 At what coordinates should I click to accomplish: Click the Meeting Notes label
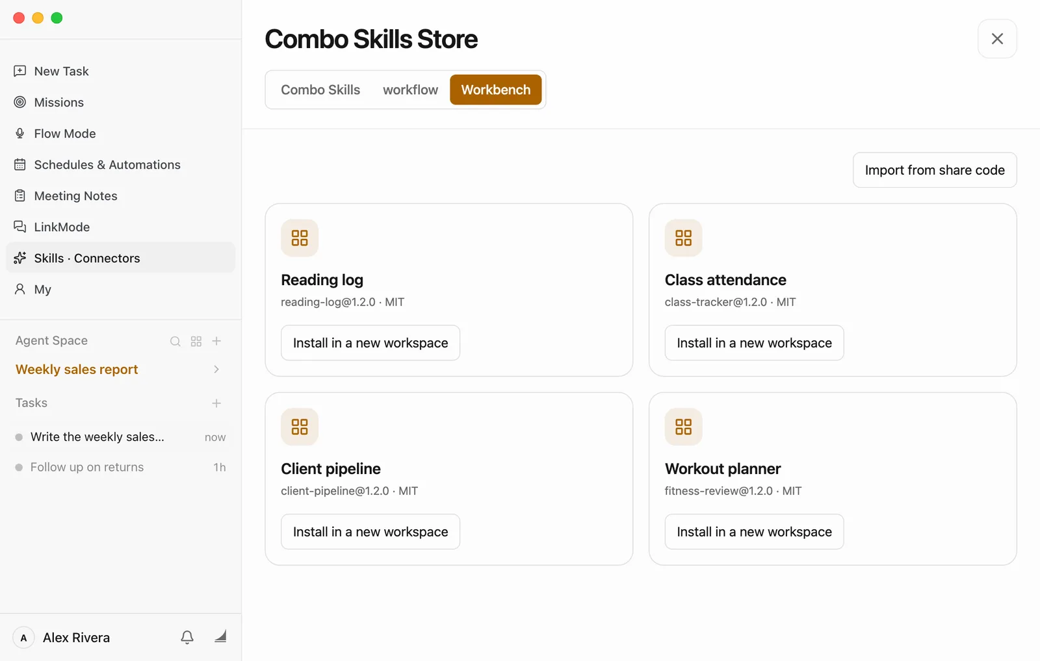pos(75,195)
